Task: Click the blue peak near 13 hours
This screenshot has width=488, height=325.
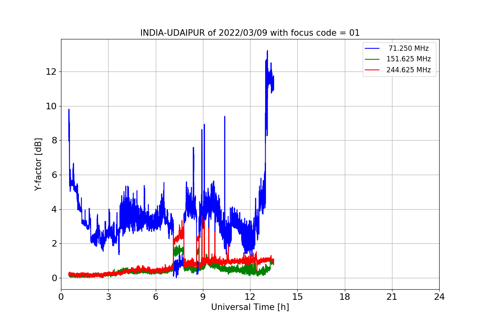Action: 267,51
